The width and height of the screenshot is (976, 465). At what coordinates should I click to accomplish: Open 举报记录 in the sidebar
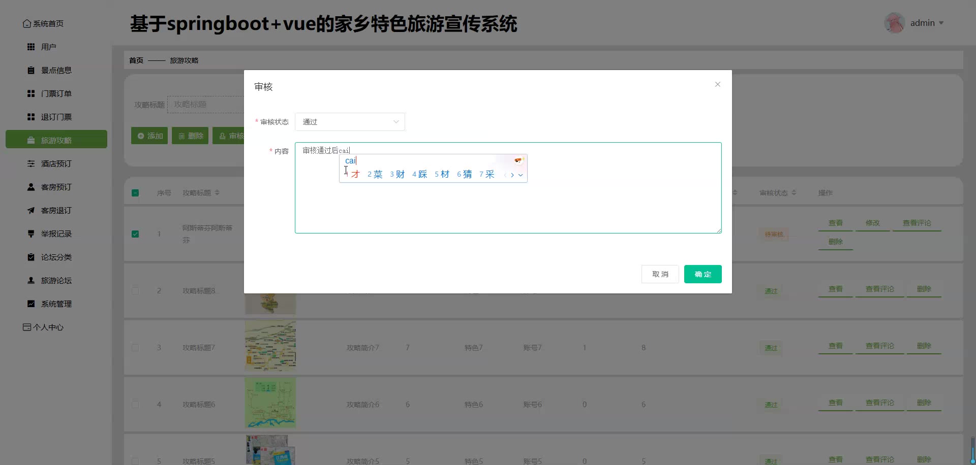56,234
